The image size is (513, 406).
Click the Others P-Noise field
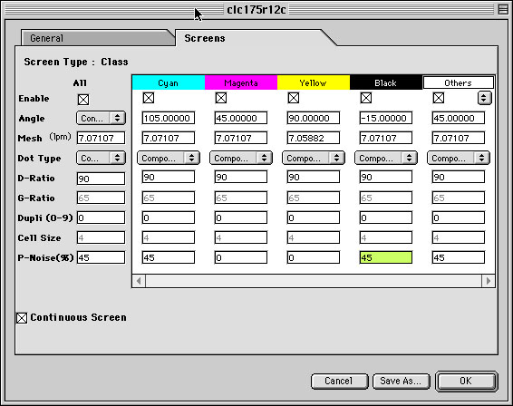[x=459, y=257]
